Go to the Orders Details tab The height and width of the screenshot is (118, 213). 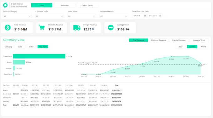coord(87,5)
